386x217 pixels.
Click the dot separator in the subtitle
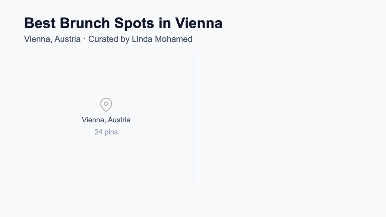click(x=84, y=39)
